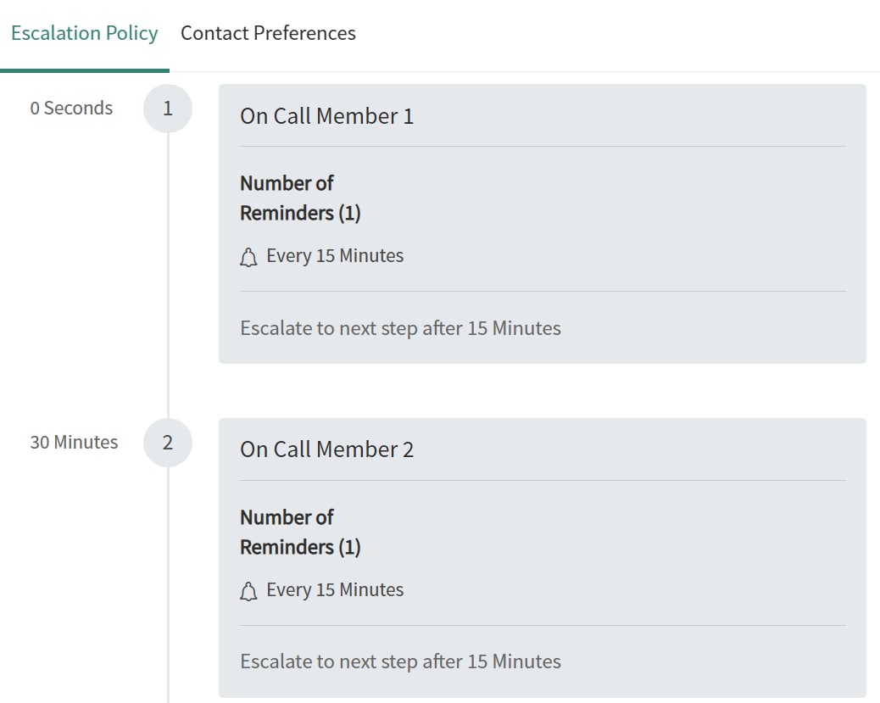Click the step 2 circle marker

pyautogui.click(x=168, y=443)
